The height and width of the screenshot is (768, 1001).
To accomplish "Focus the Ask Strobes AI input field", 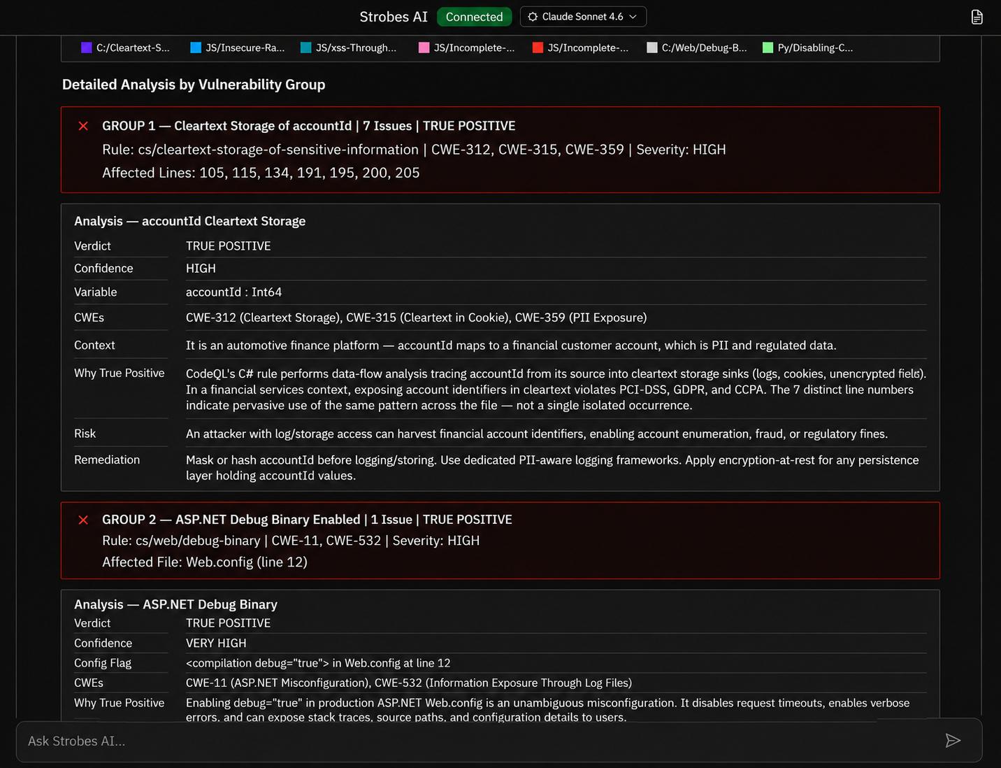I will click(499, 741).
